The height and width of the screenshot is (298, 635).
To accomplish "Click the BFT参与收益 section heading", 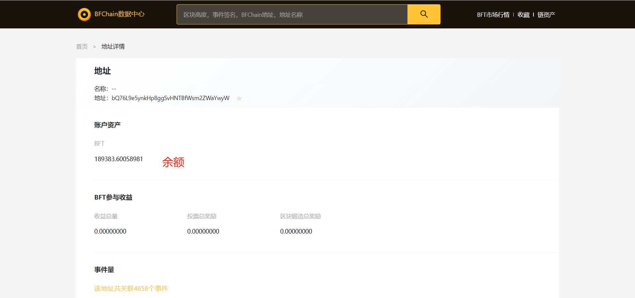I will coord(113,197).
